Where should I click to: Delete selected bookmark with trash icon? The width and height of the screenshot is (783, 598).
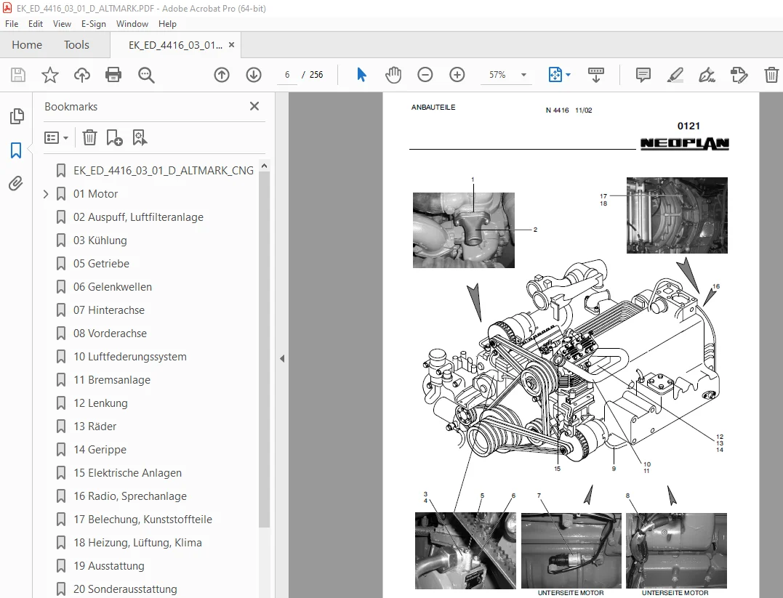(89, 137)
